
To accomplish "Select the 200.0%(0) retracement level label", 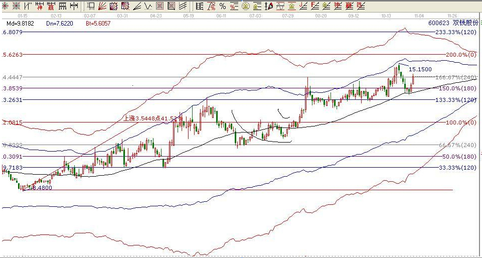I will click(x=460, y=55).
